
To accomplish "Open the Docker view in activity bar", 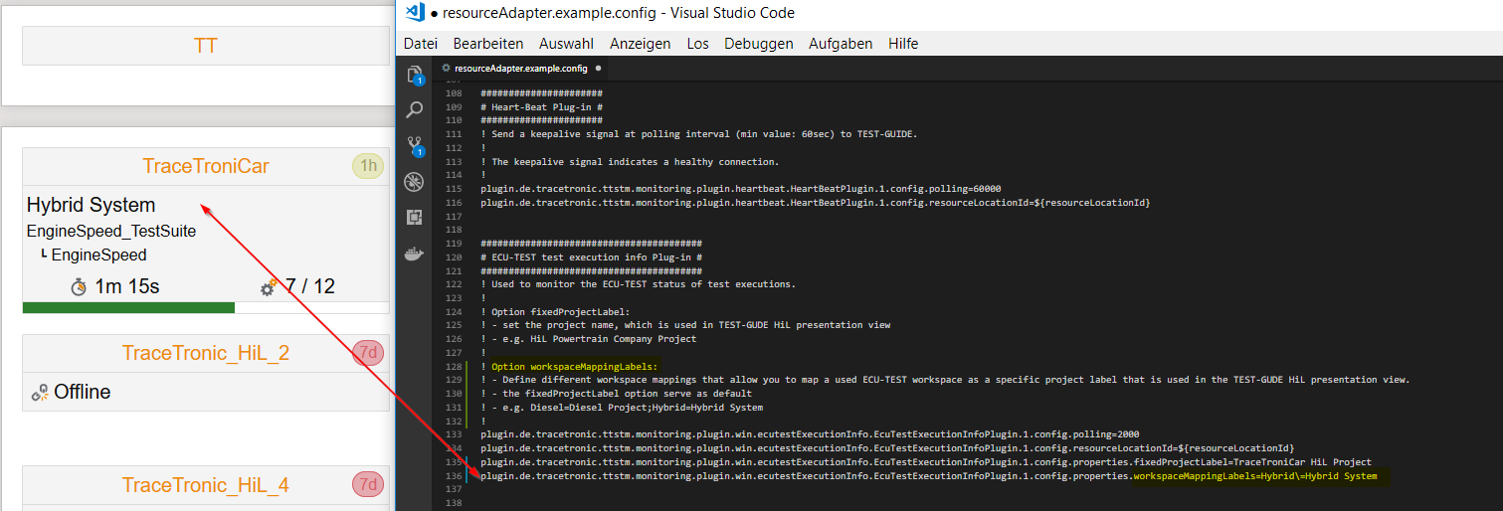I will tap(414, 253).
